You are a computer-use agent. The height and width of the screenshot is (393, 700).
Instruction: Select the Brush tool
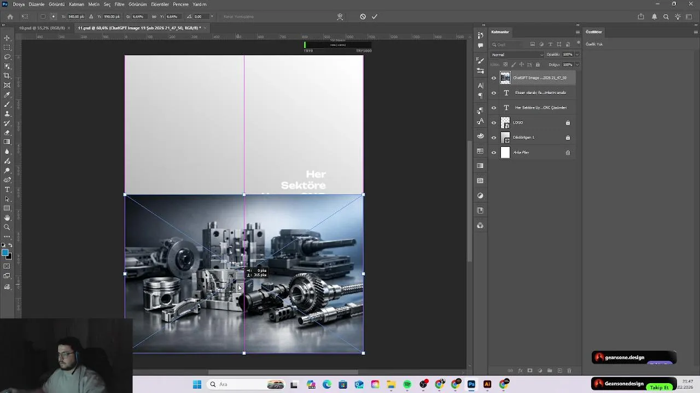tap(7, 104)
